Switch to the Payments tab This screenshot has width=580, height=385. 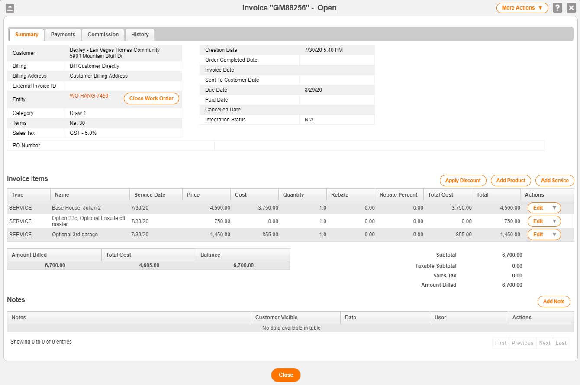pos(63,35)
